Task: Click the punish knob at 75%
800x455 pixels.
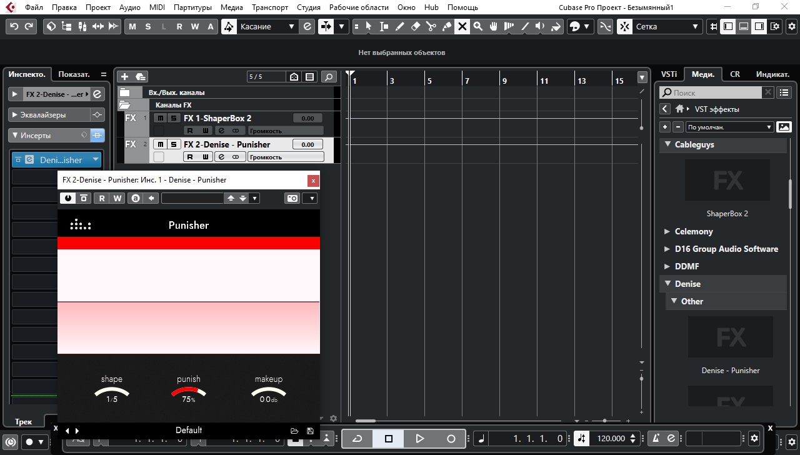Action: pos(188,392)
